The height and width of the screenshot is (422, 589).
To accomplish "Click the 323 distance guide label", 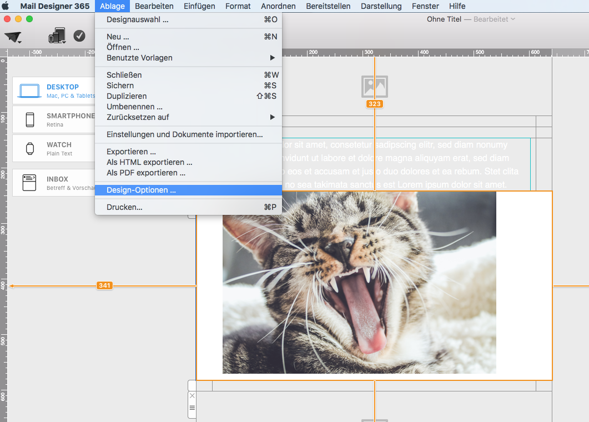I will click(x=375, y=104).
